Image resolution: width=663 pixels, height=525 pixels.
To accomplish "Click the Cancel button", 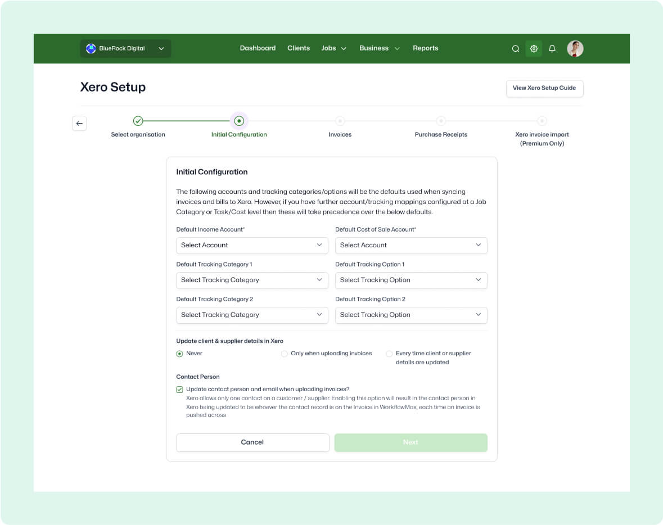I will 252,442.
